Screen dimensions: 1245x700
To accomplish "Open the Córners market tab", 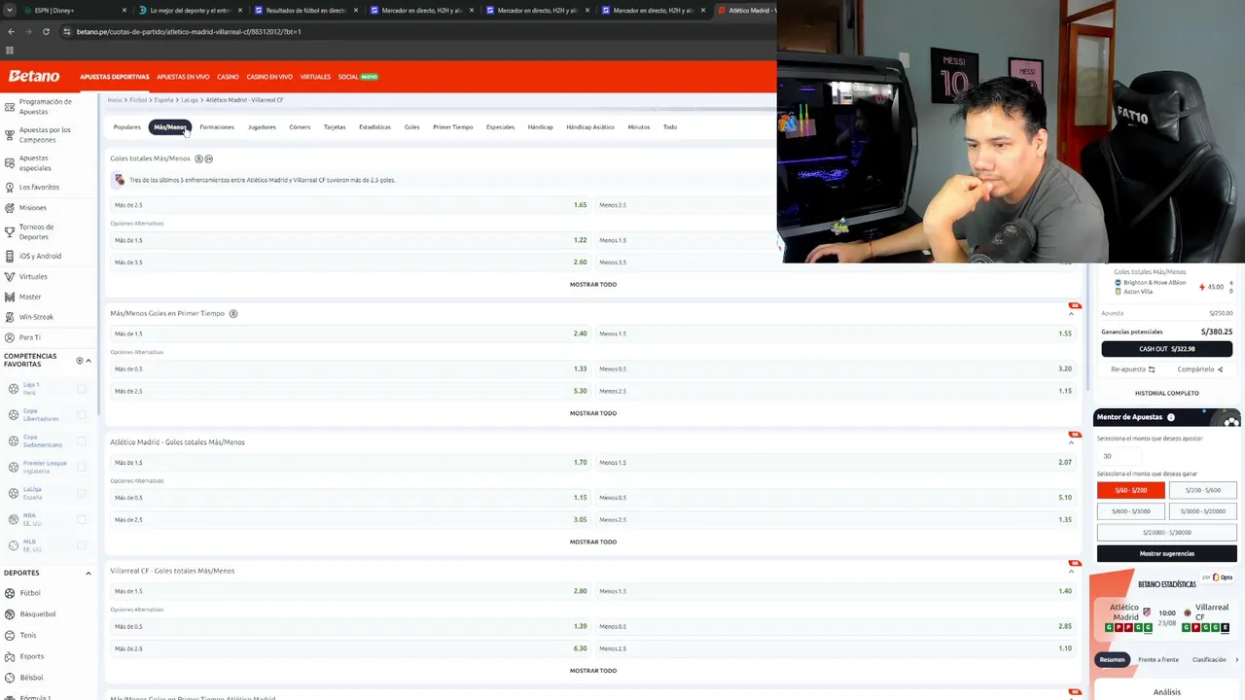I will tap(300, 127).
